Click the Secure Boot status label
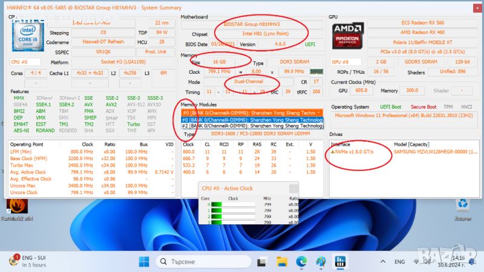 click(x=423, y=107)
